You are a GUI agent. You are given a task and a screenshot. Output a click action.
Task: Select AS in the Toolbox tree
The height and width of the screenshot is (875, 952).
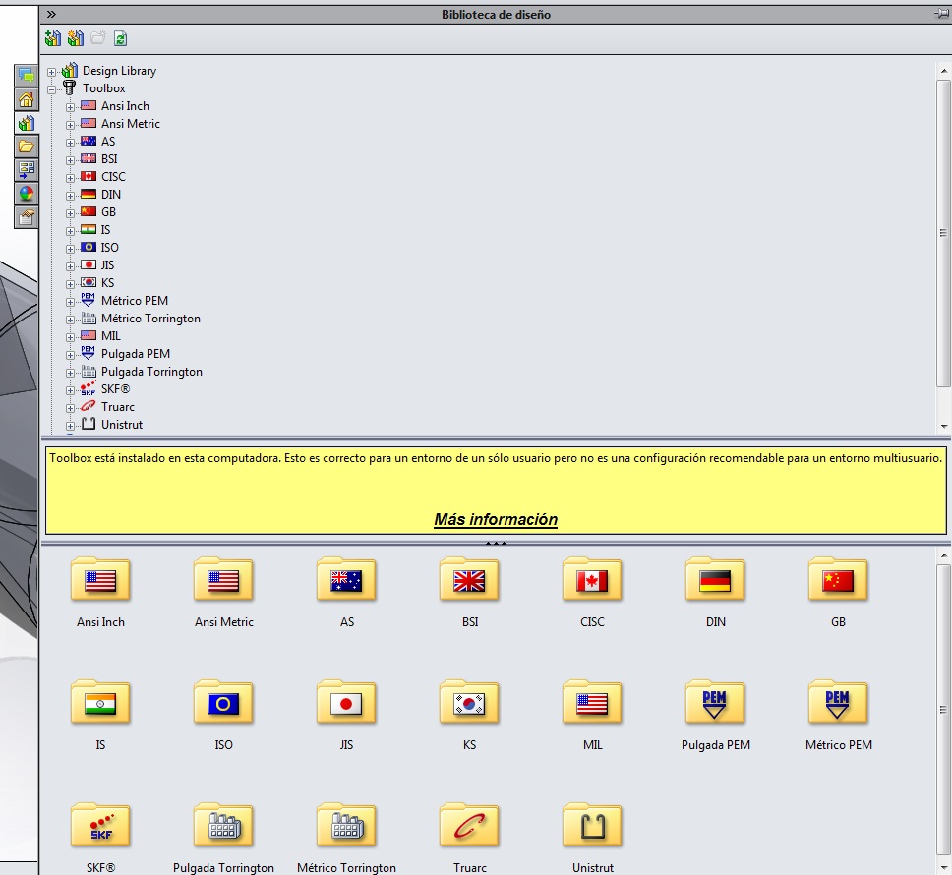click(108, 142)
